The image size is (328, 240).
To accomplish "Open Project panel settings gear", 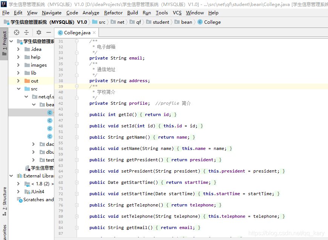I will coord(39,32).
